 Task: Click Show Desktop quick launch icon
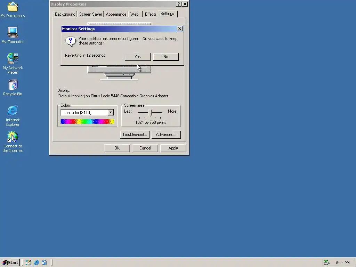click(x=29, y=262)
